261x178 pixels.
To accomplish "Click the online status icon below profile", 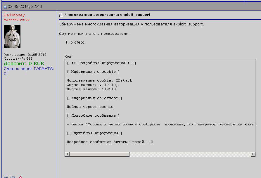I will 6,177.
